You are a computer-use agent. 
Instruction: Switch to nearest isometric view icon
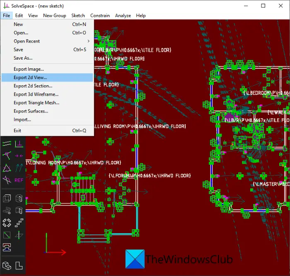pos(7,266)
